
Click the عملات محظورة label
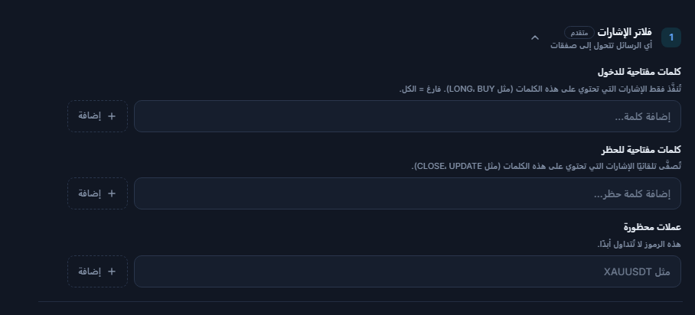(x=652, y=227)
